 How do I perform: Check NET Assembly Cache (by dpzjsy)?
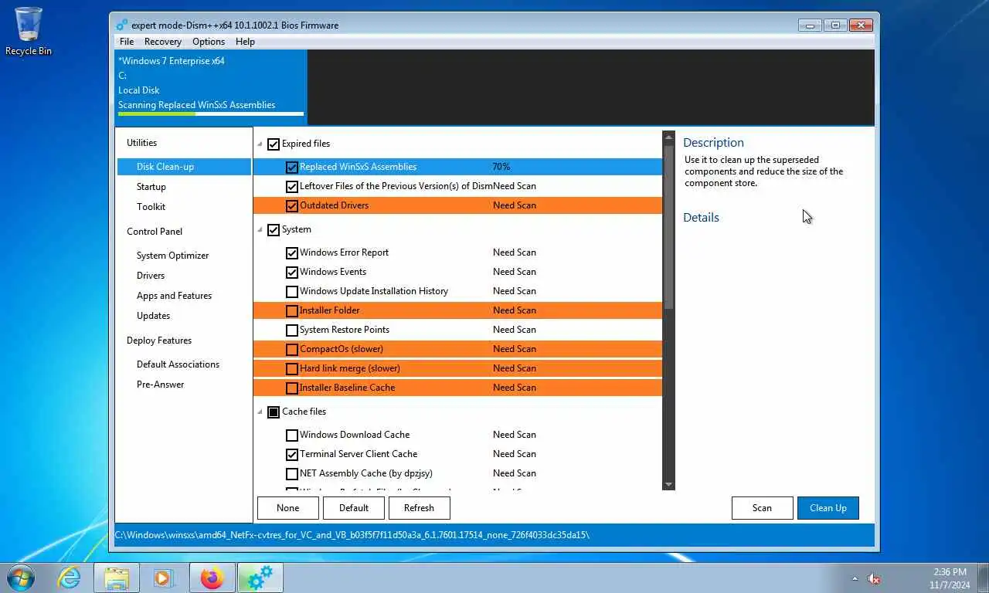(291, 473)
